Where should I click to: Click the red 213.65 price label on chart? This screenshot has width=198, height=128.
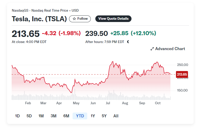(x=182, y=74)
